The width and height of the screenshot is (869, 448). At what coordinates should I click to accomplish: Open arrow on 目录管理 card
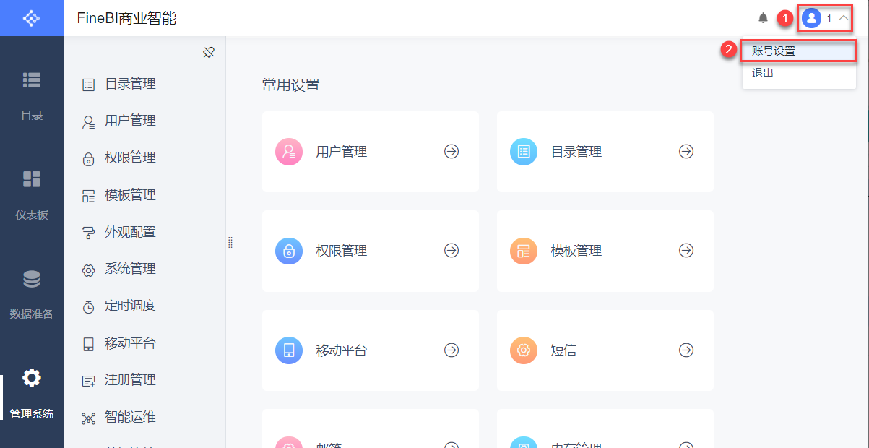point(686,152)
